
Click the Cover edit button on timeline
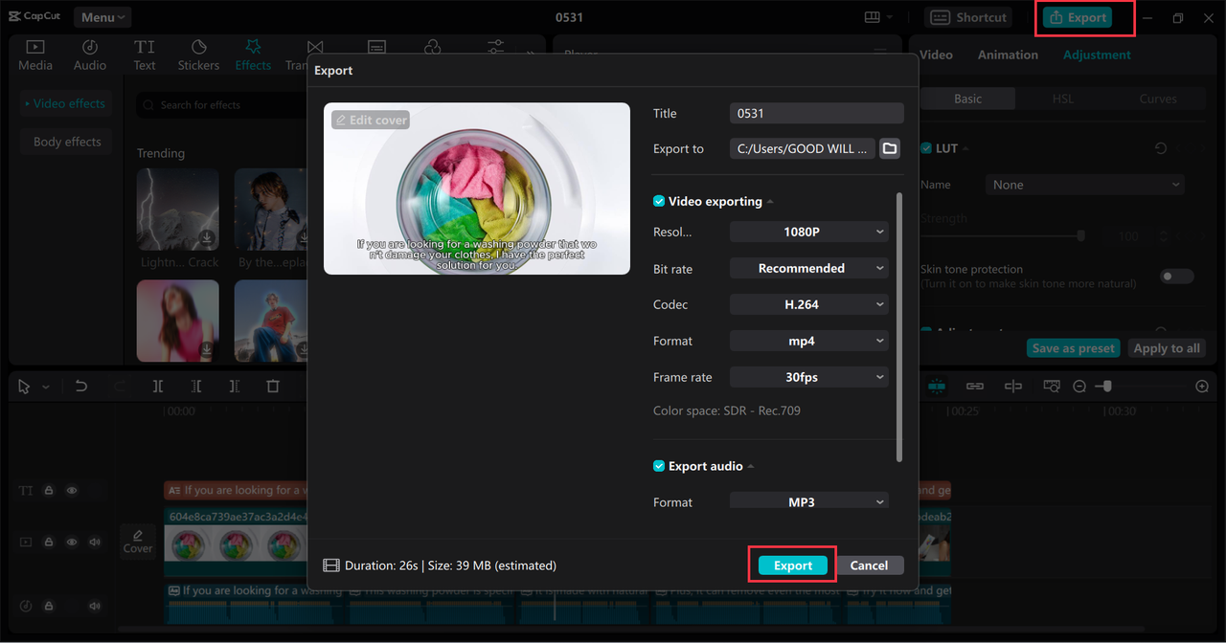[x=138, y=541]
